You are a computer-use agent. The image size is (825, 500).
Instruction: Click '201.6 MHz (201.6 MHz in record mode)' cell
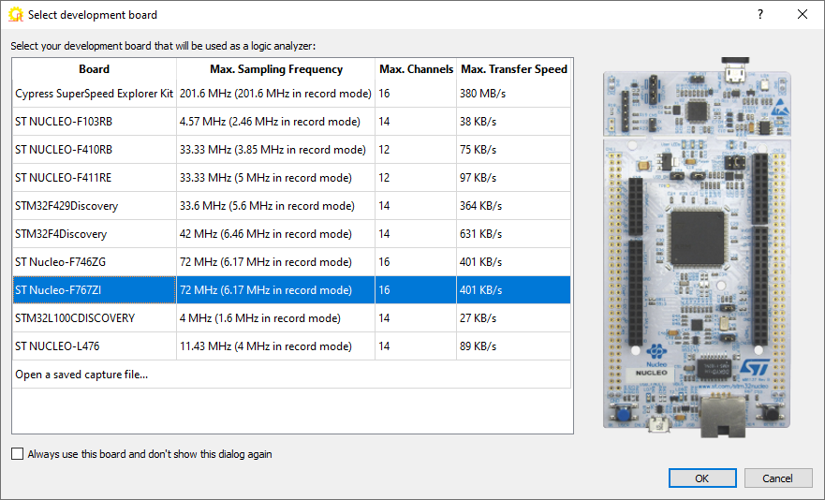(x=275, y=94)
